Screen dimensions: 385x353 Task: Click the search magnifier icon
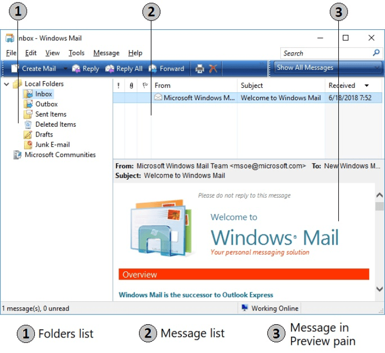click(x=376, y=53)
